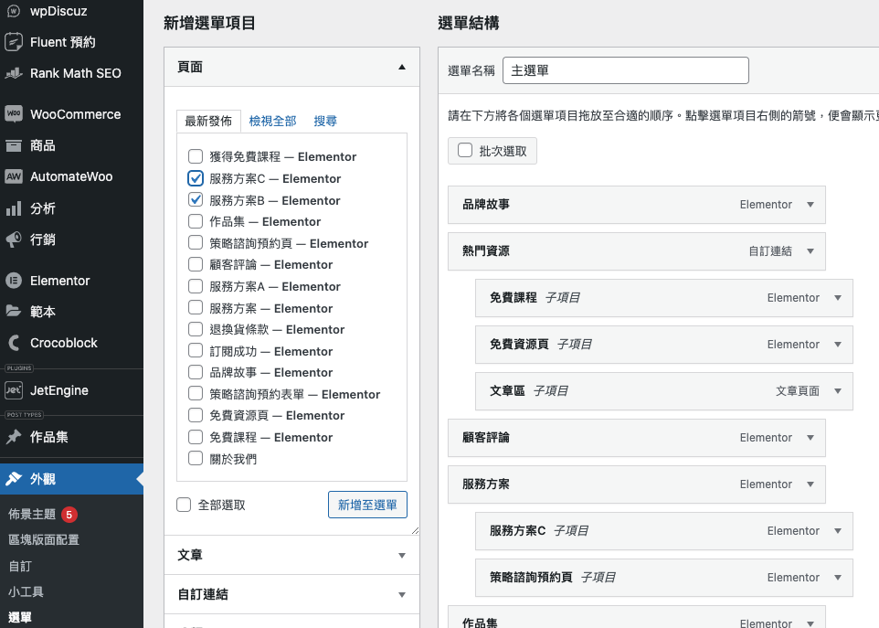Click the 作品集 pin icon
The width and height of the screenshot is (879, 628).
(14, 437)
